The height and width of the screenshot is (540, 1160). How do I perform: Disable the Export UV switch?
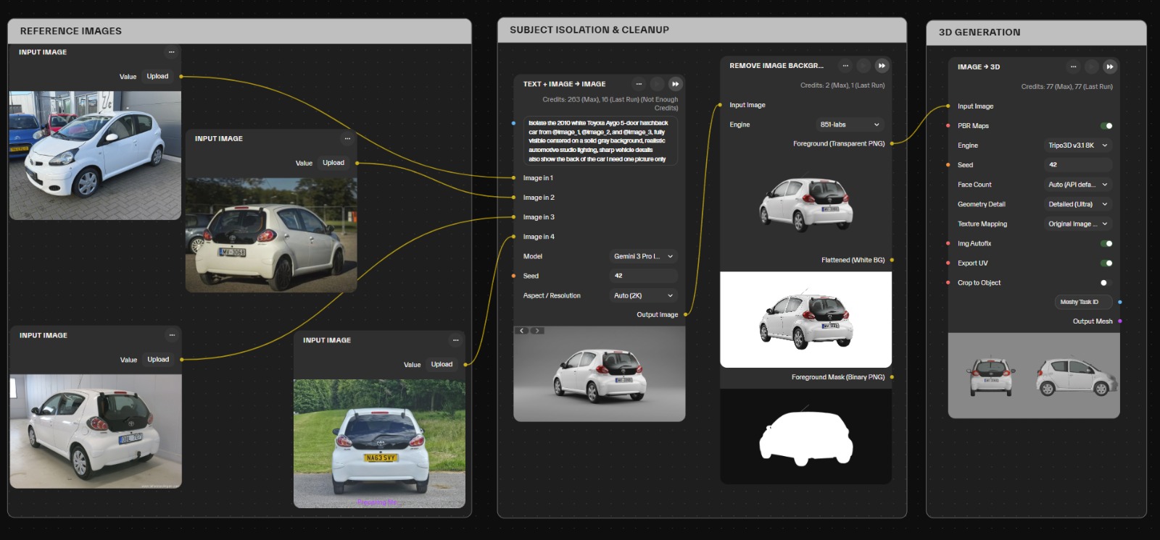pos(1106,263)
